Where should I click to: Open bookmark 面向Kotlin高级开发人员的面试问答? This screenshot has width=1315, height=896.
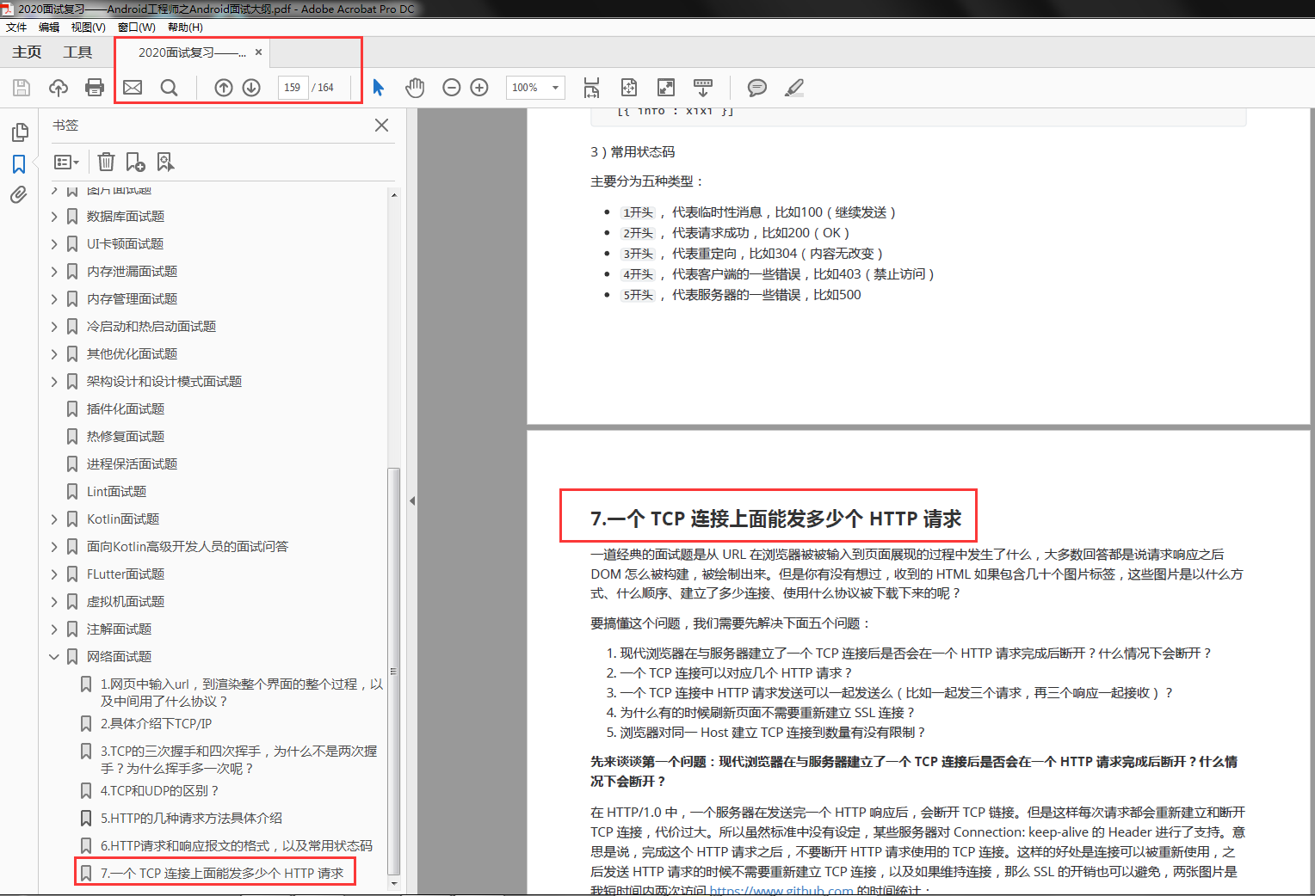188,547
